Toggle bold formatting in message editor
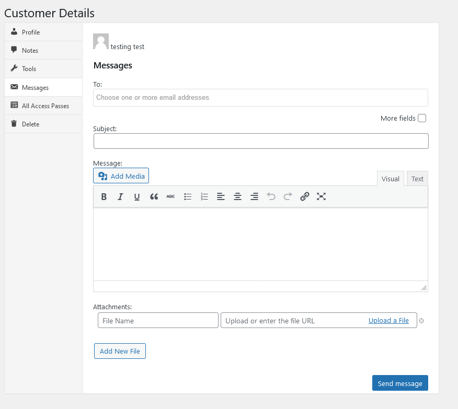 coord(104,197)
